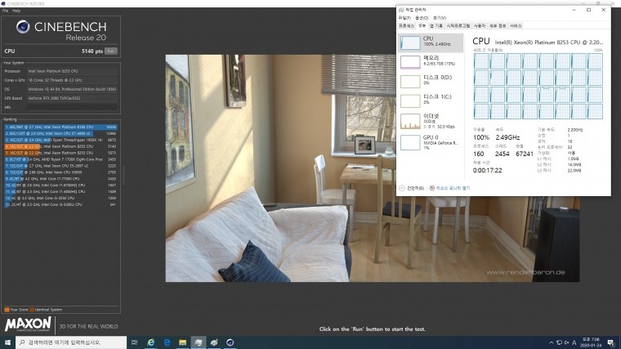The height and width of the screenshot is (349, 621).
Task: Select ranking row 5 scoring 5075
Action: 60,153
